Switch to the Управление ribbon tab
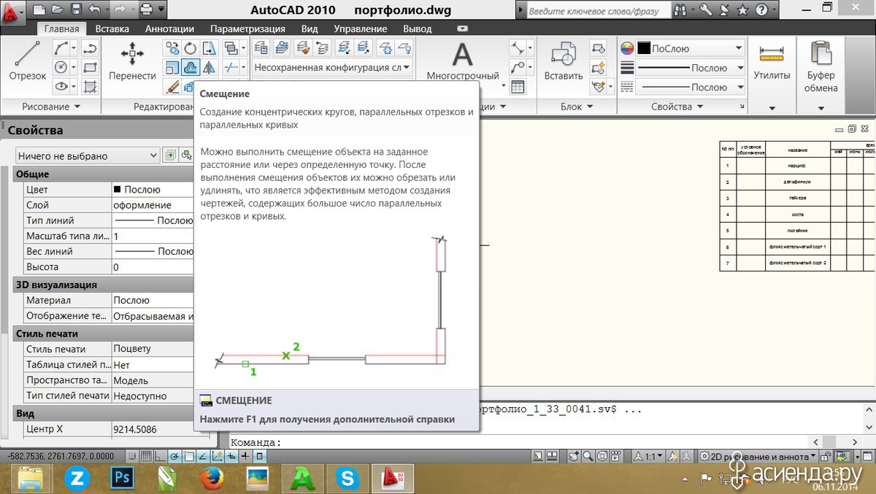Viewport: 876px width, 494px height. click(x=361, y=28)
